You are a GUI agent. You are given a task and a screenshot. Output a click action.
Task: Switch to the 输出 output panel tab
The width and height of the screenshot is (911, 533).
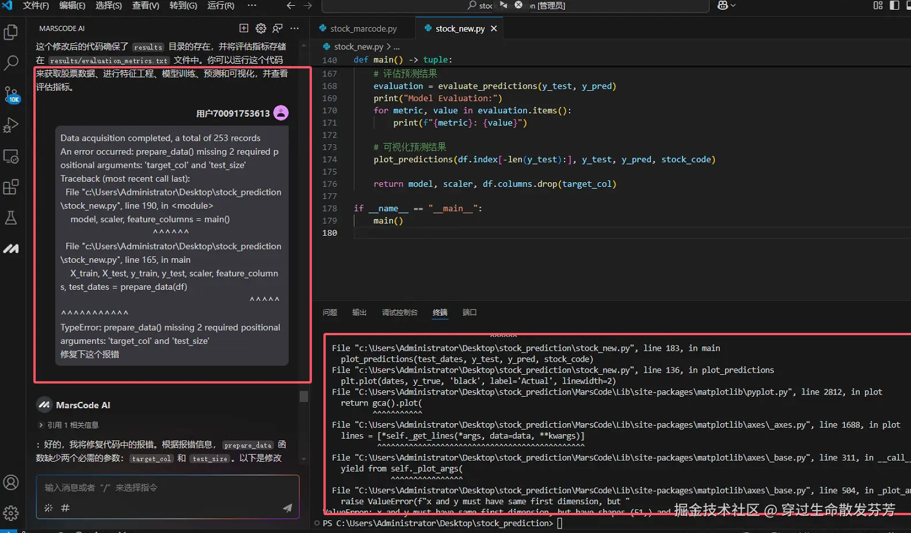click(x=359, y=312)
